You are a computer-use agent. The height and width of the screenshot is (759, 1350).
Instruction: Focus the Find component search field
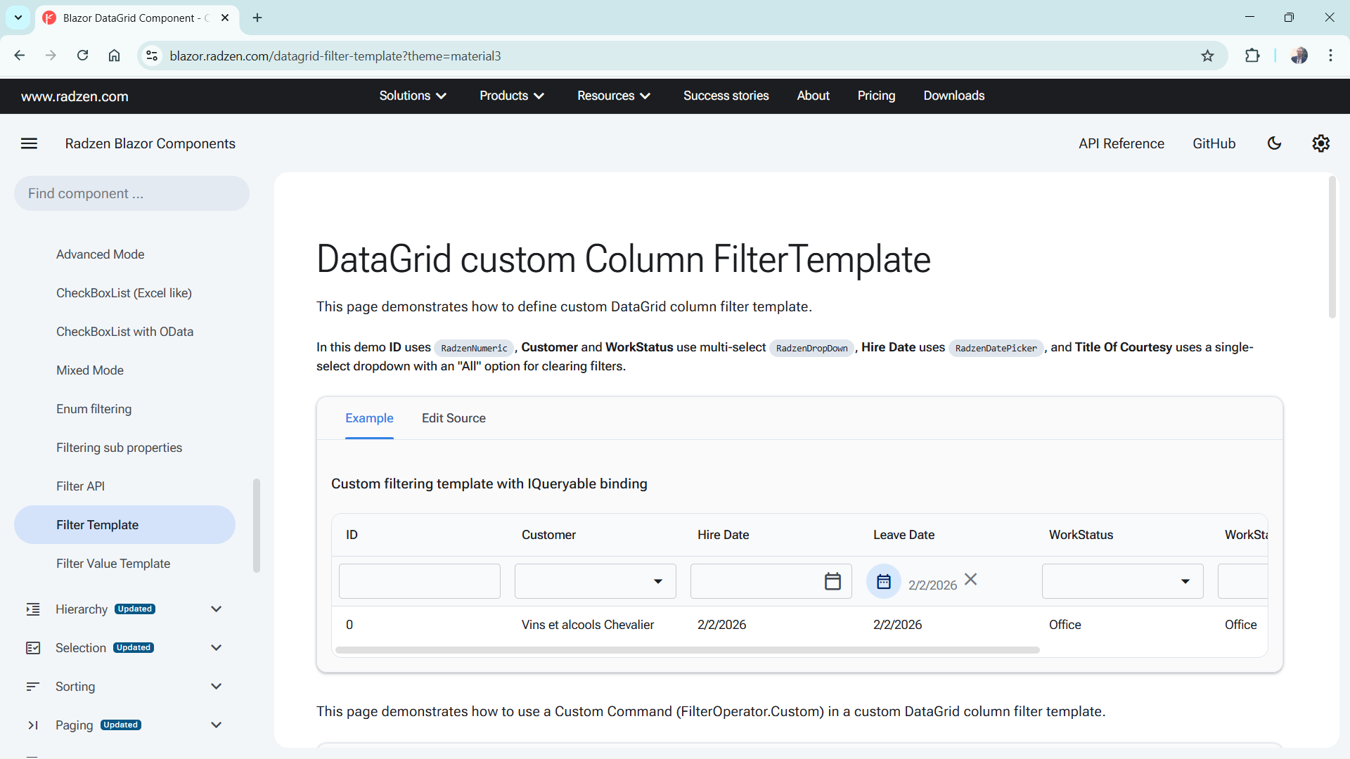point(131,193)
